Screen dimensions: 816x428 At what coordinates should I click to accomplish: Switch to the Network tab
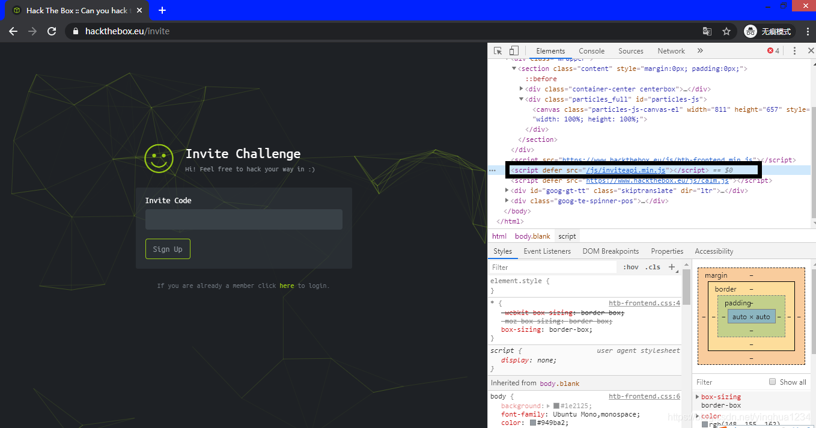click(671, 51)
